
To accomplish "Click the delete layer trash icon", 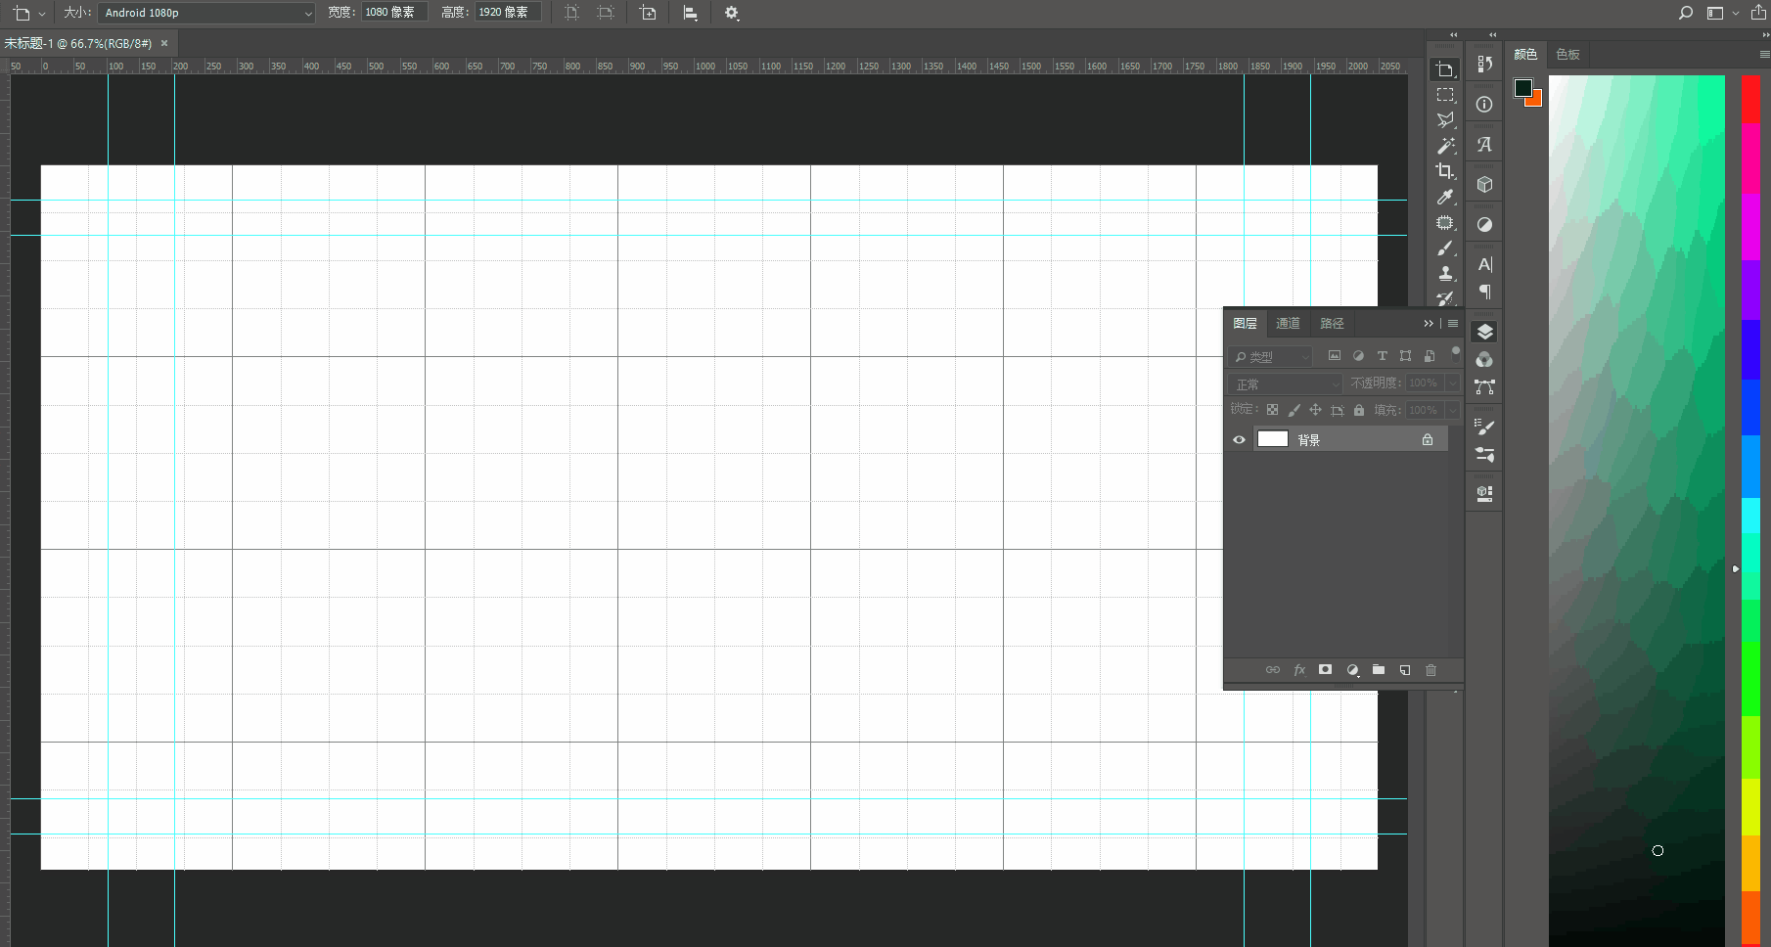I will pyautogui.click(x=1430, y=670).
